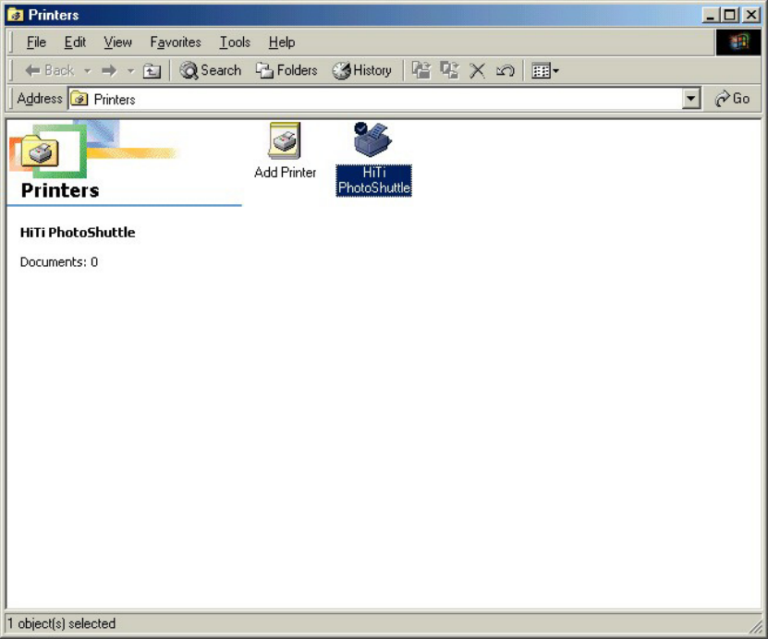Click the Printers folder icon in left panel
The width and height of the screenshot is (768, 639).
click(x=40, y=151)
